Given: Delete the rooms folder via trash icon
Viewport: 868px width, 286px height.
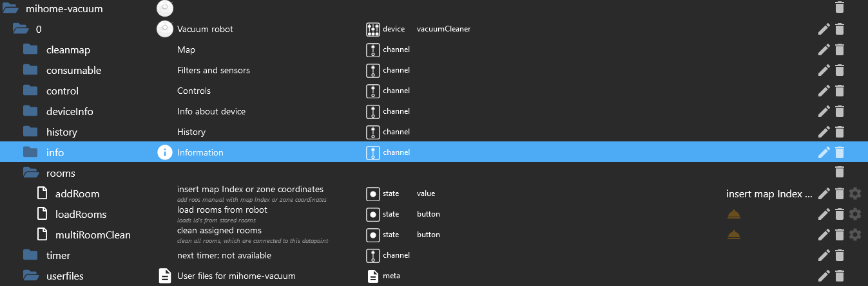Looking at the screenshot, I should 840,172.
